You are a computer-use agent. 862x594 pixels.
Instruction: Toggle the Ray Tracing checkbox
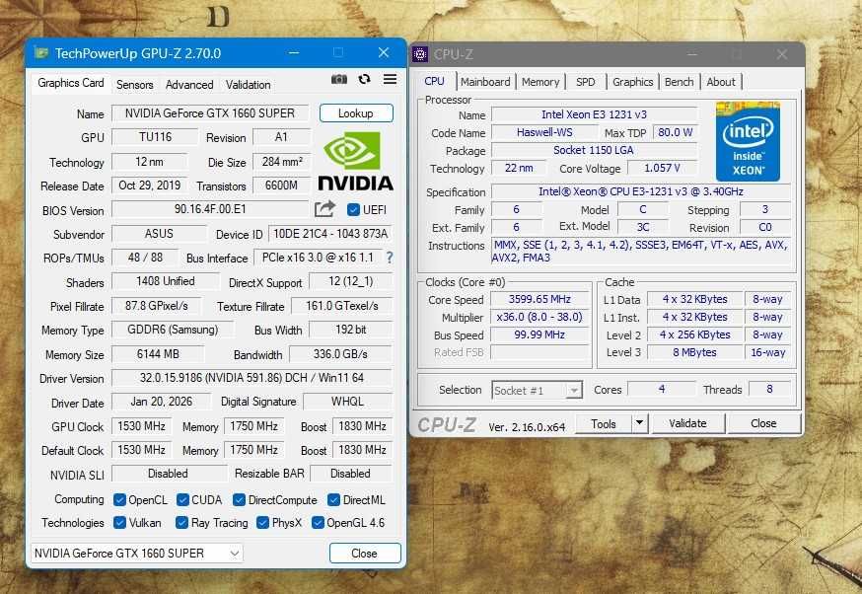(x=181, y=523)
